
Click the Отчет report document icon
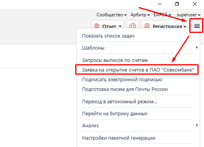(x=97, y=26)
